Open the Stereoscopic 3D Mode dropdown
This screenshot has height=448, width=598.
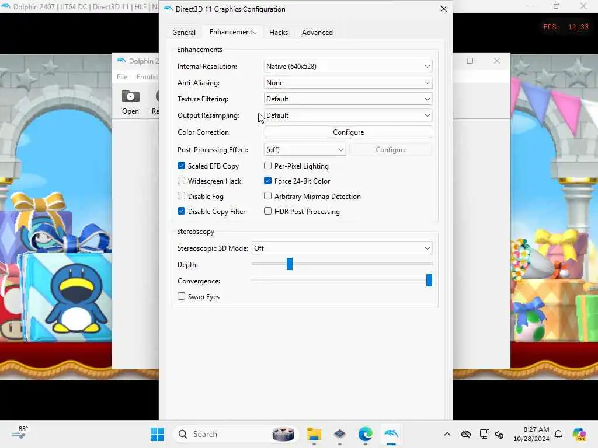(x=342, y=249)
